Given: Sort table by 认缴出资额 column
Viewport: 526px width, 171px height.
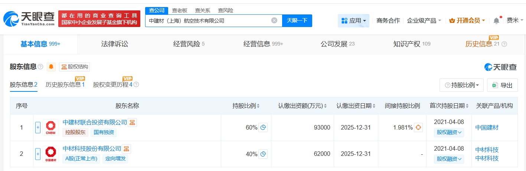Looking at the screenshot, I should click(303, 106).
